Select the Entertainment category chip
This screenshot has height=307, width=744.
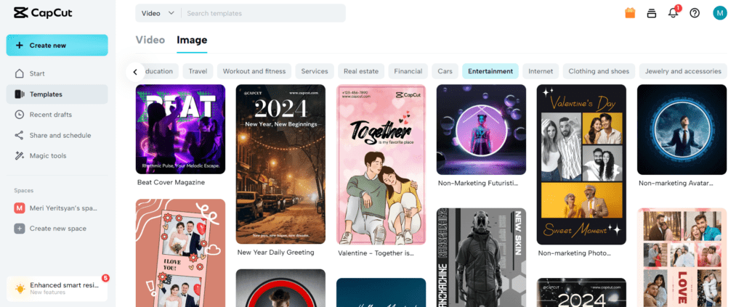[490, 72]
